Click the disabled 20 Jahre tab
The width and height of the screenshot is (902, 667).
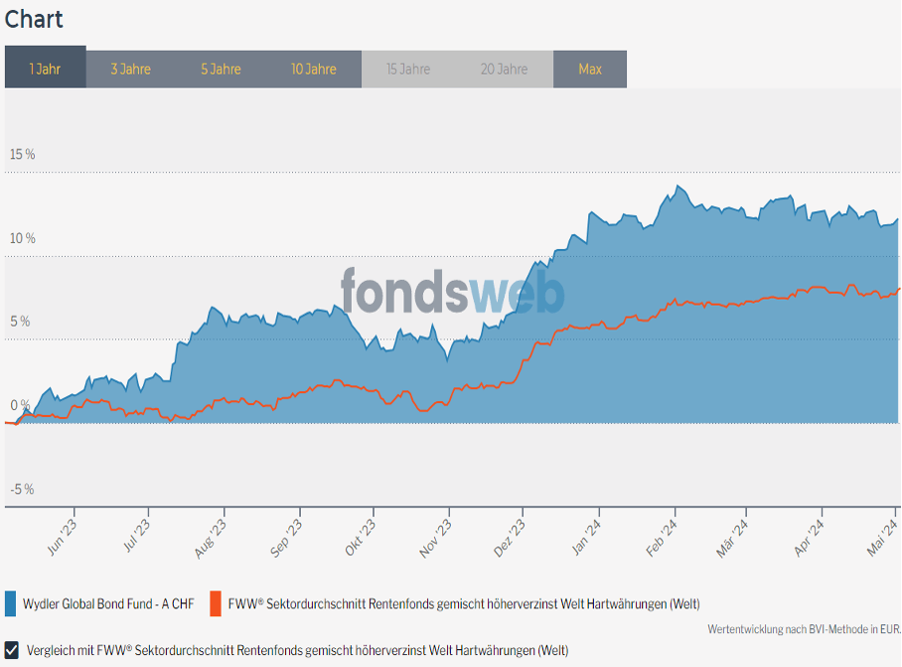coord(504,69)
